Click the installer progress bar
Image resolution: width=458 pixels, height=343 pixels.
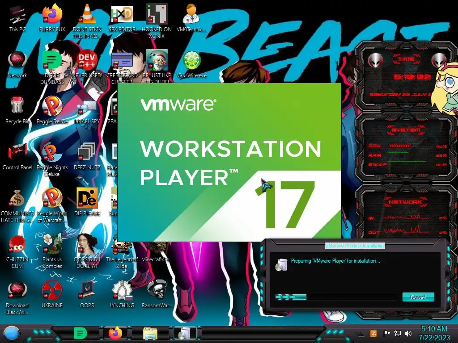336,297
